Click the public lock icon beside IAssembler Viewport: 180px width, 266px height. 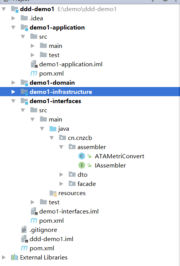pos(89,165)
